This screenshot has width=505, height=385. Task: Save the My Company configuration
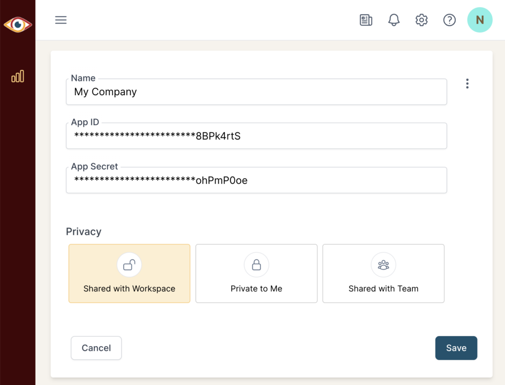click(456, 348)
